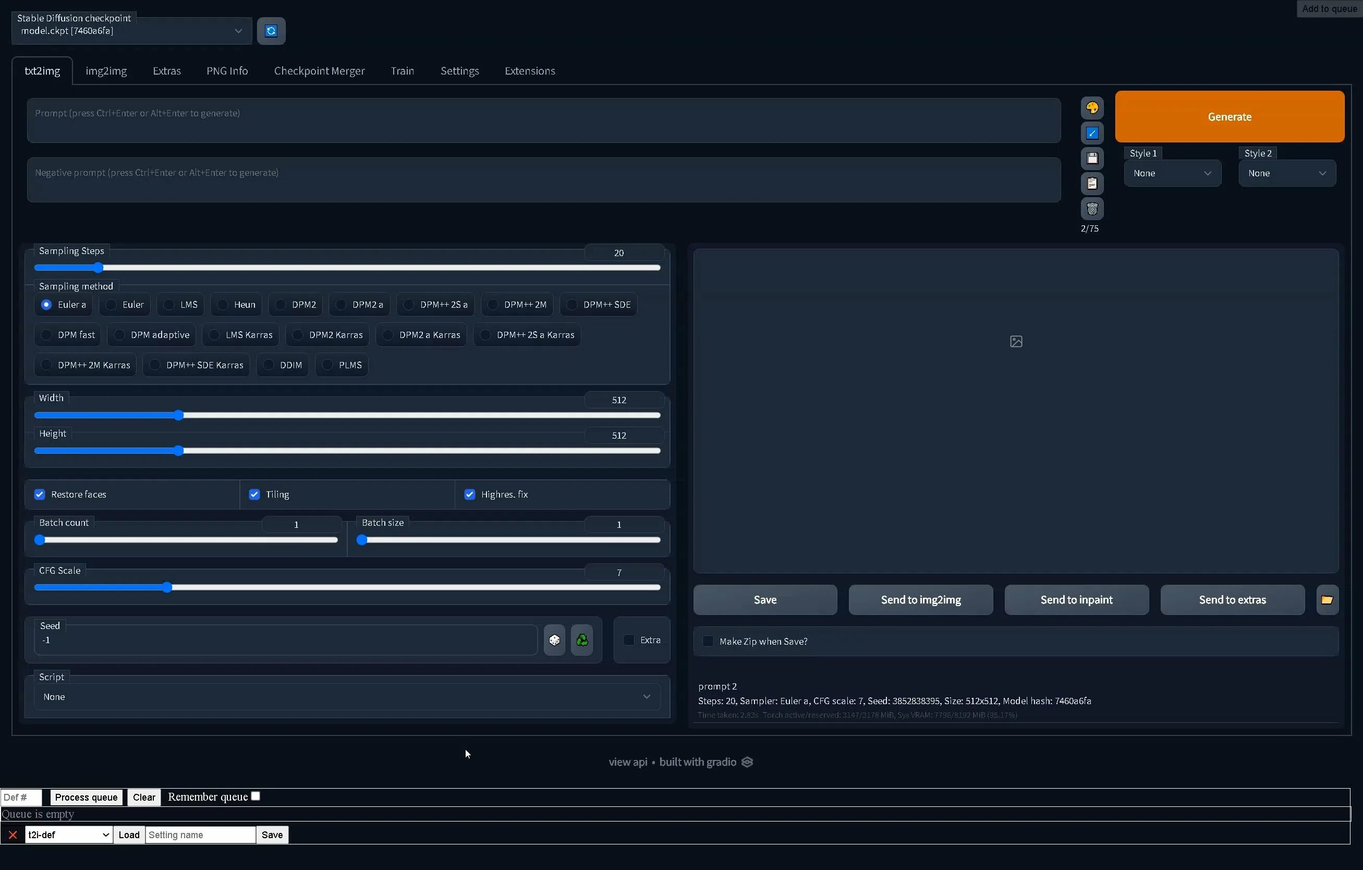This screenshot has width=1363, height=870.
Task: Toggle the Tiling checkbox
Action: pyautogui.click(x=254, y=494)
